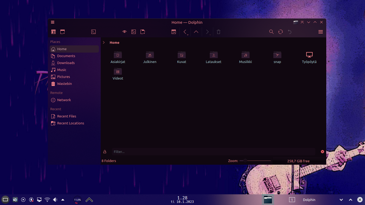
Task: Select the Julkinen folder
Action: coord(150,57)
